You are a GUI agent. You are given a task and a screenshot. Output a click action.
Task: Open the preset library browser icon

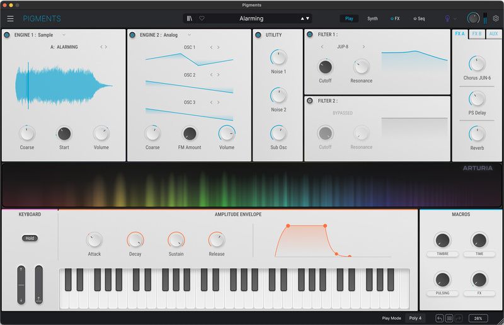190,19
